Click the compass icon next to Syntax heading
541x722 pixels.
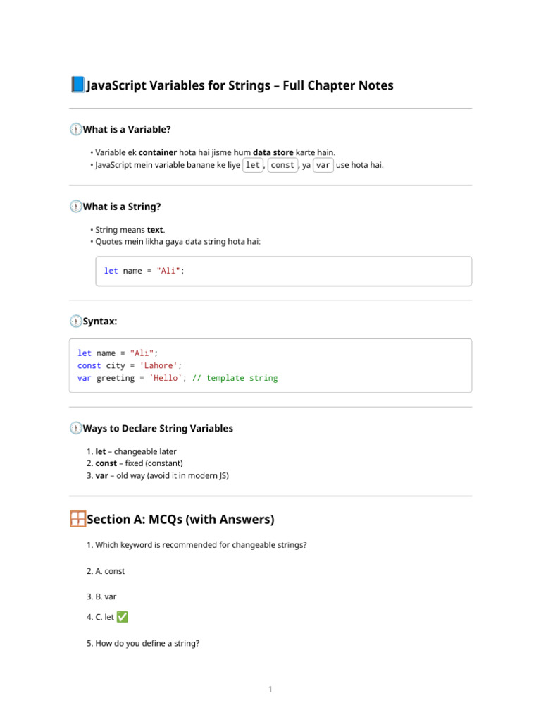(75, 321)
